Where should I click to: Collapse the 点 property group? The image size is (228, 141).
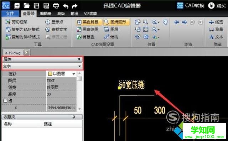5,101
